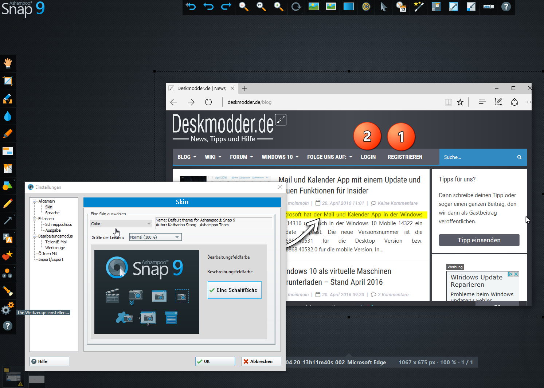Select the eraser tool
This screenshot has height=388, width=544.
click(8, 98)
